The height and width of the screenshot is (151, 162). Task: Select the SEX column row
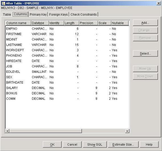[67, 77]
